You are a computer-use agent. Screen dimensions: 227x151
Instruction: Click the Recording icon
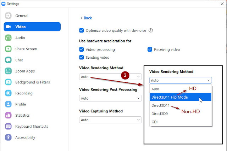(8, 93)
